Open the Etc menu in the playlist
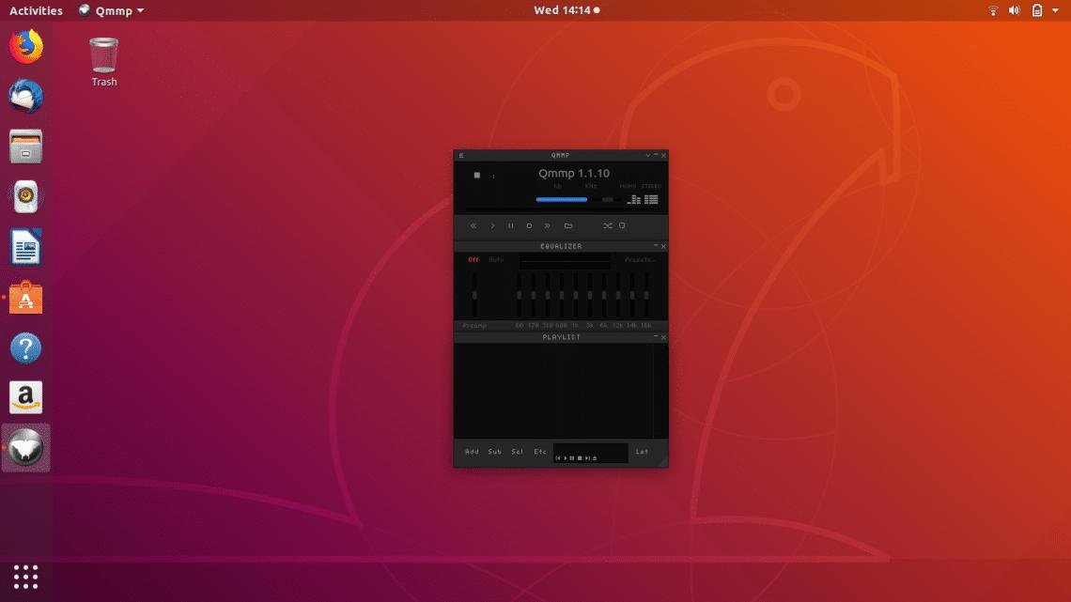Viewport: 1071px width, 602px height. tap(539, 452)
